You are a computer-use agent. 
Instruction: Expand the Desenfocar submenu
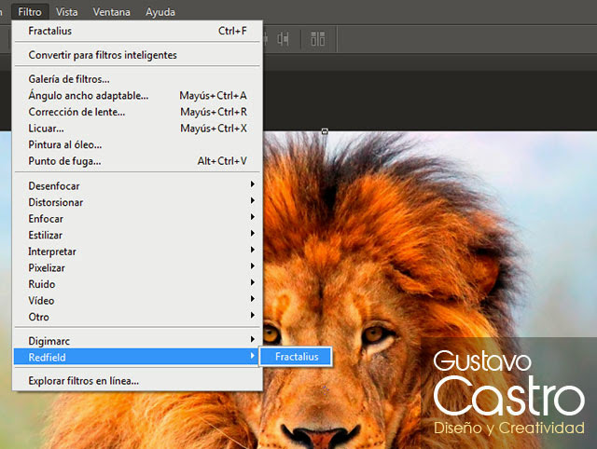(137, 186)
